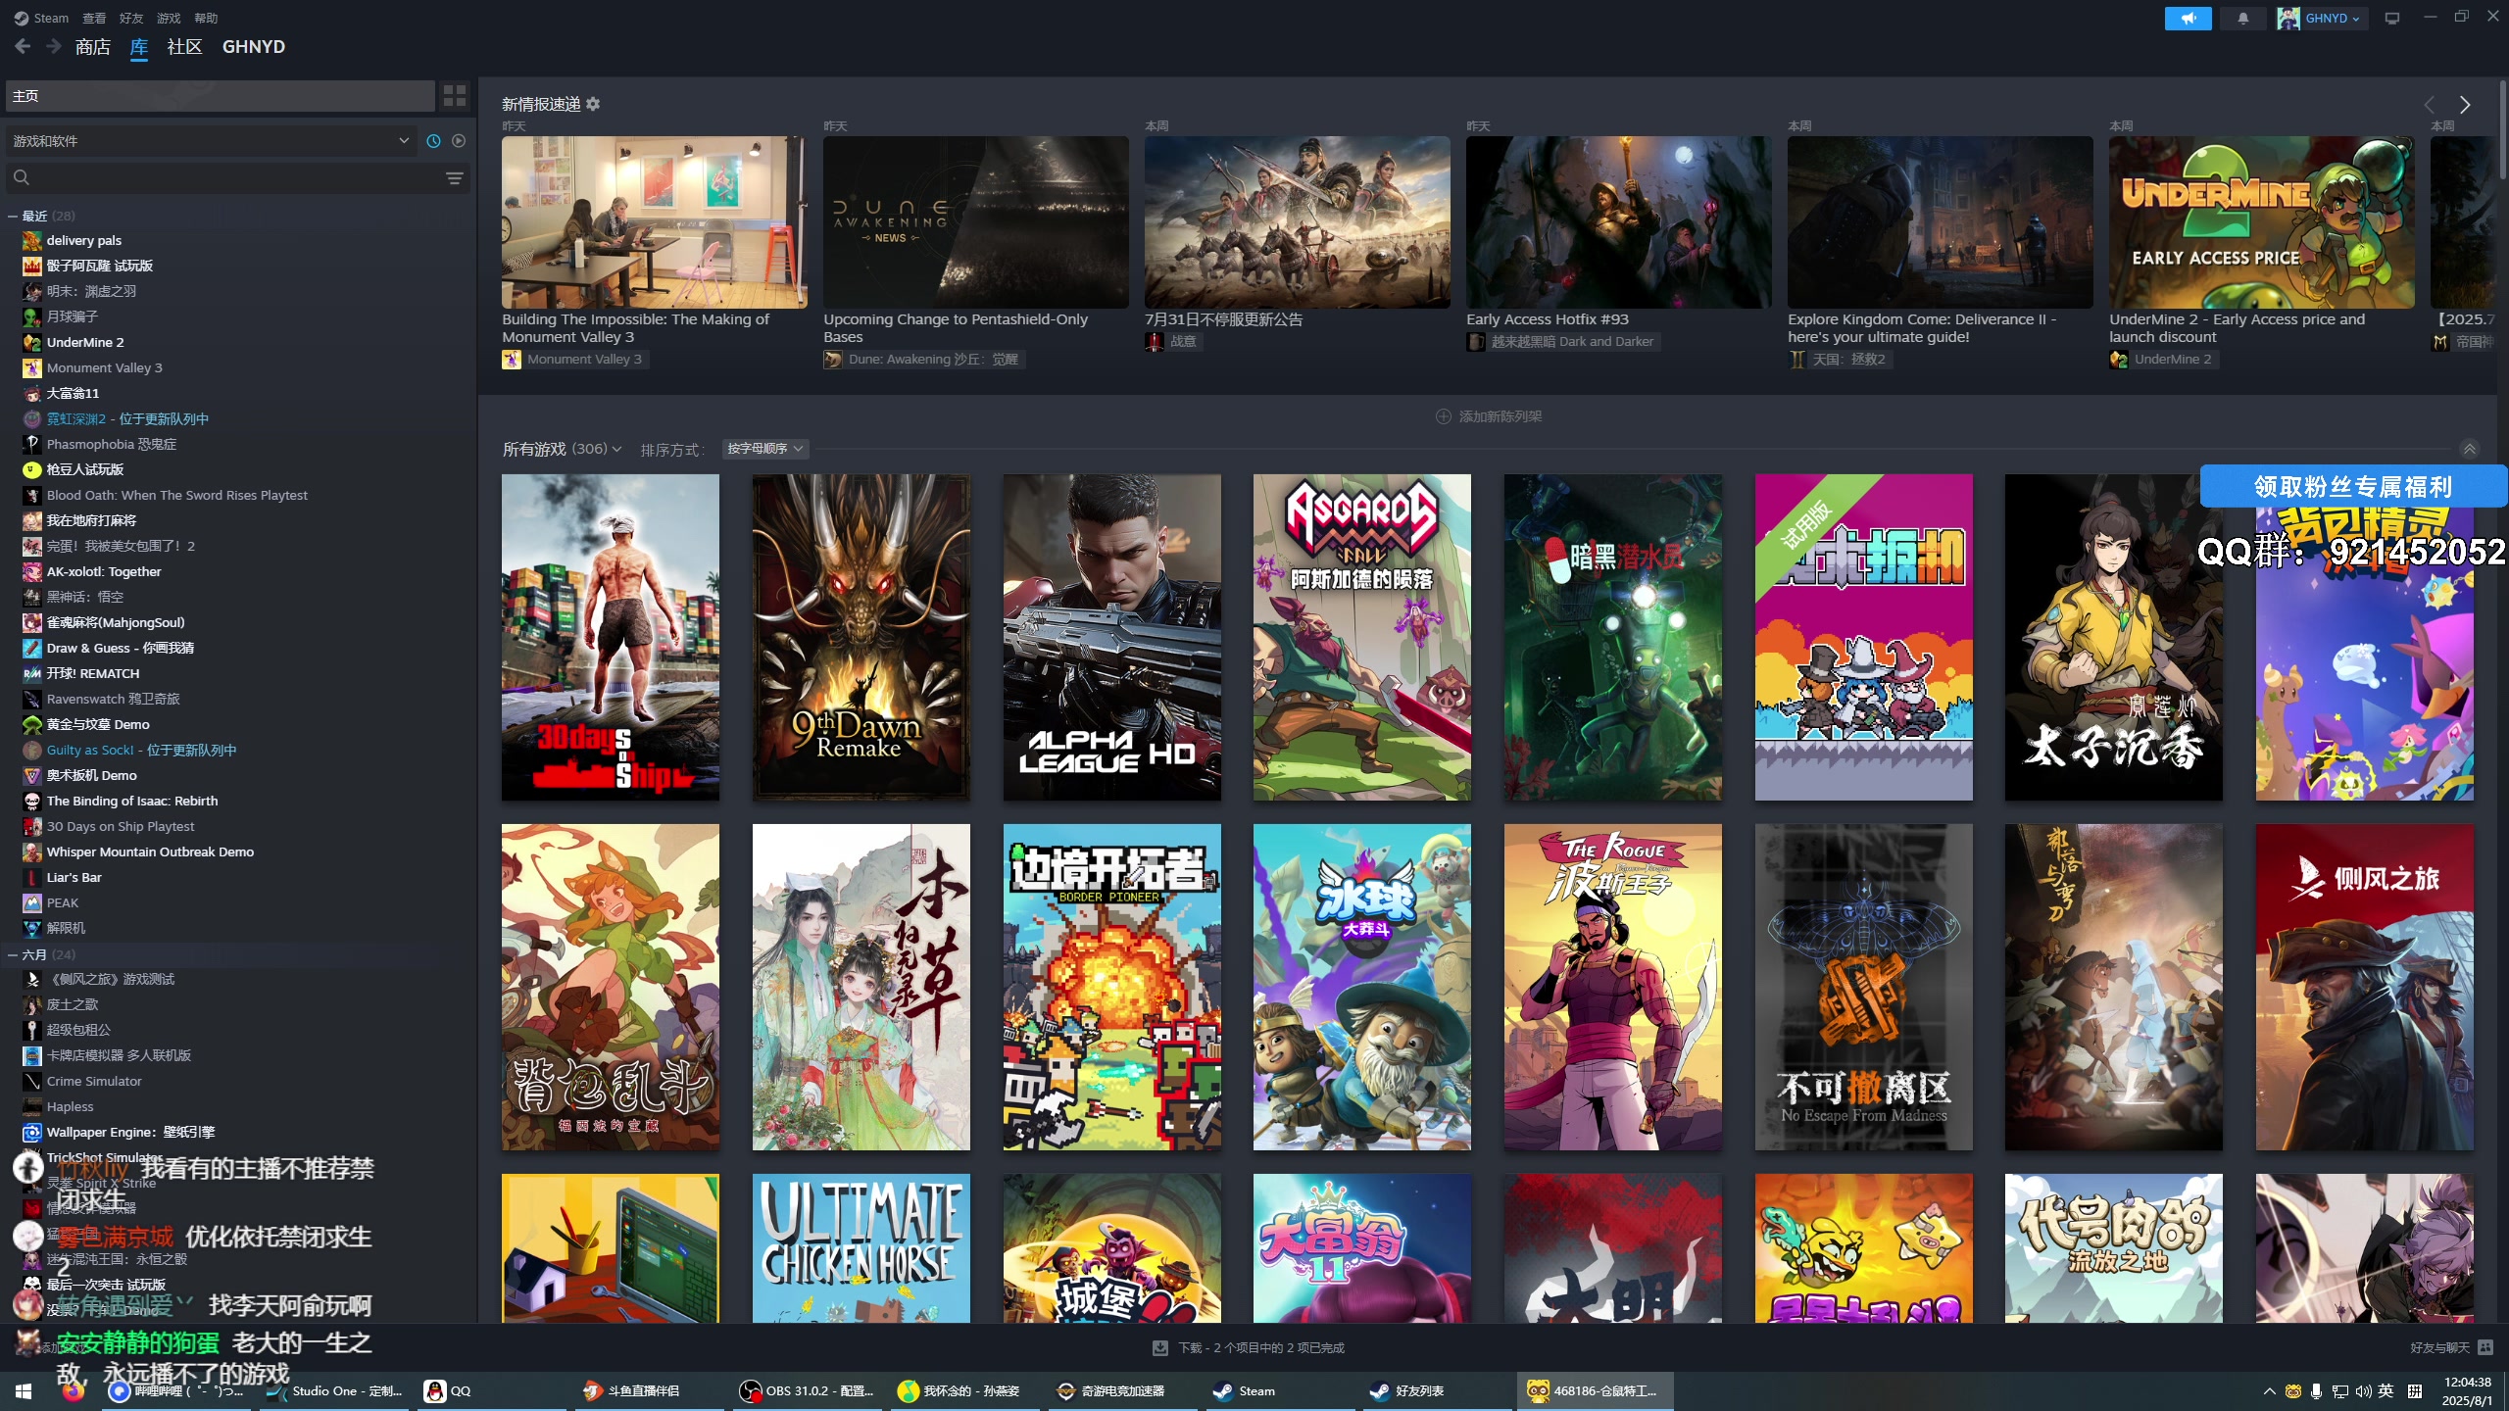Click the add new shelf plus icon
Screen dimensions: 2509x1411
click(1443, 416)
